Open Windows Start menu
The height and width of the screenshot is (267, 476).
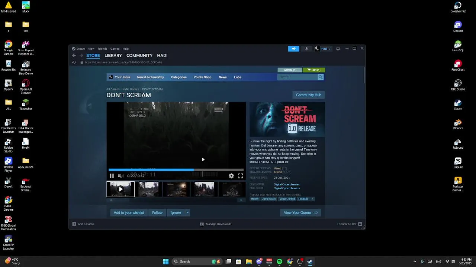pyautogui.click(x=165, y=261)
